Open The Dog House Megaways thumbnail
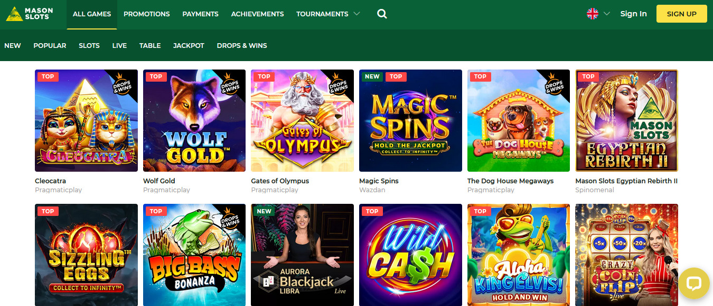The image size is (713, 306). click(519, 121)
